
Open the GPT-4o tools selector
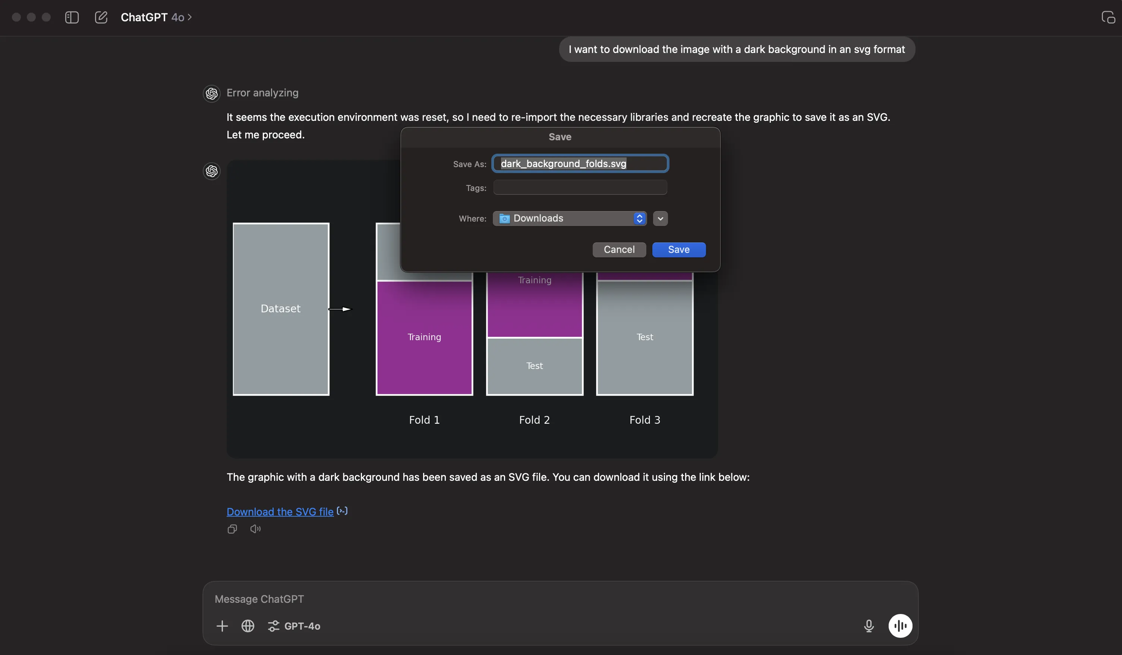click(x=294, y=626)
